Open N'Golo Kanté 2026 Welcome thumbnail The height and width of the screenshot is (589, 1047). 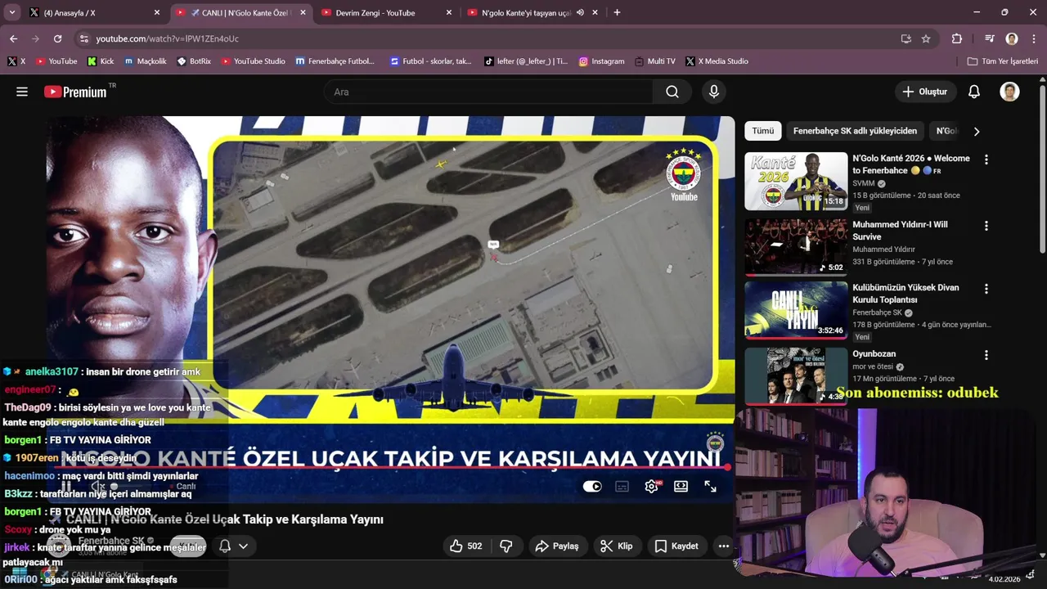click(796, 181)
